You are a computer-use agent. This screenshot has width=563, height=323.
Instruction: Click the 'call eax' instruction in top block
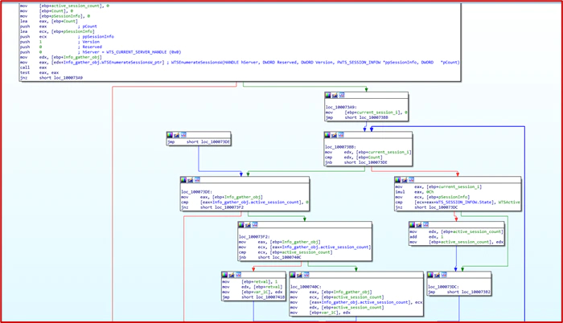(x=34, y=67)
